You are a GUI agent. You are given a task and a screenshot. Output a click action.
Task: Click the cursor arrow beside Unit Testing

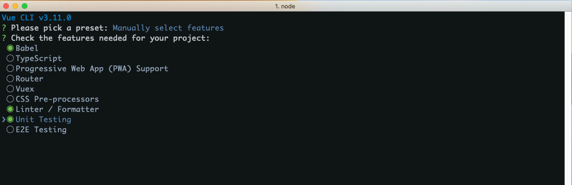[x=4, y=119]
